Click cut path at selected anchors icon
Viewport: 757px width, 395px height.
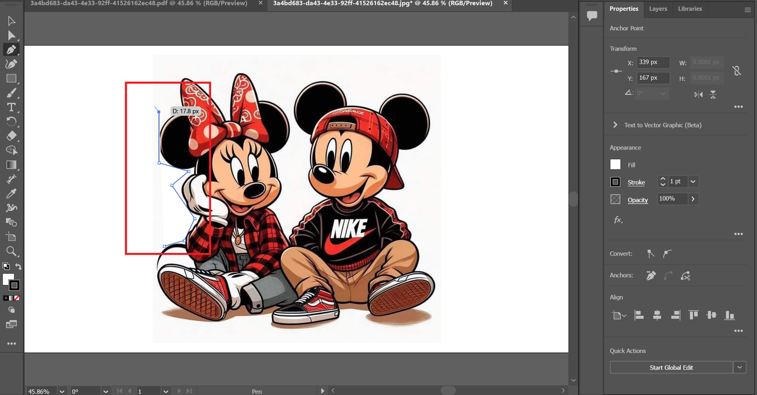(x=686, y=276)
